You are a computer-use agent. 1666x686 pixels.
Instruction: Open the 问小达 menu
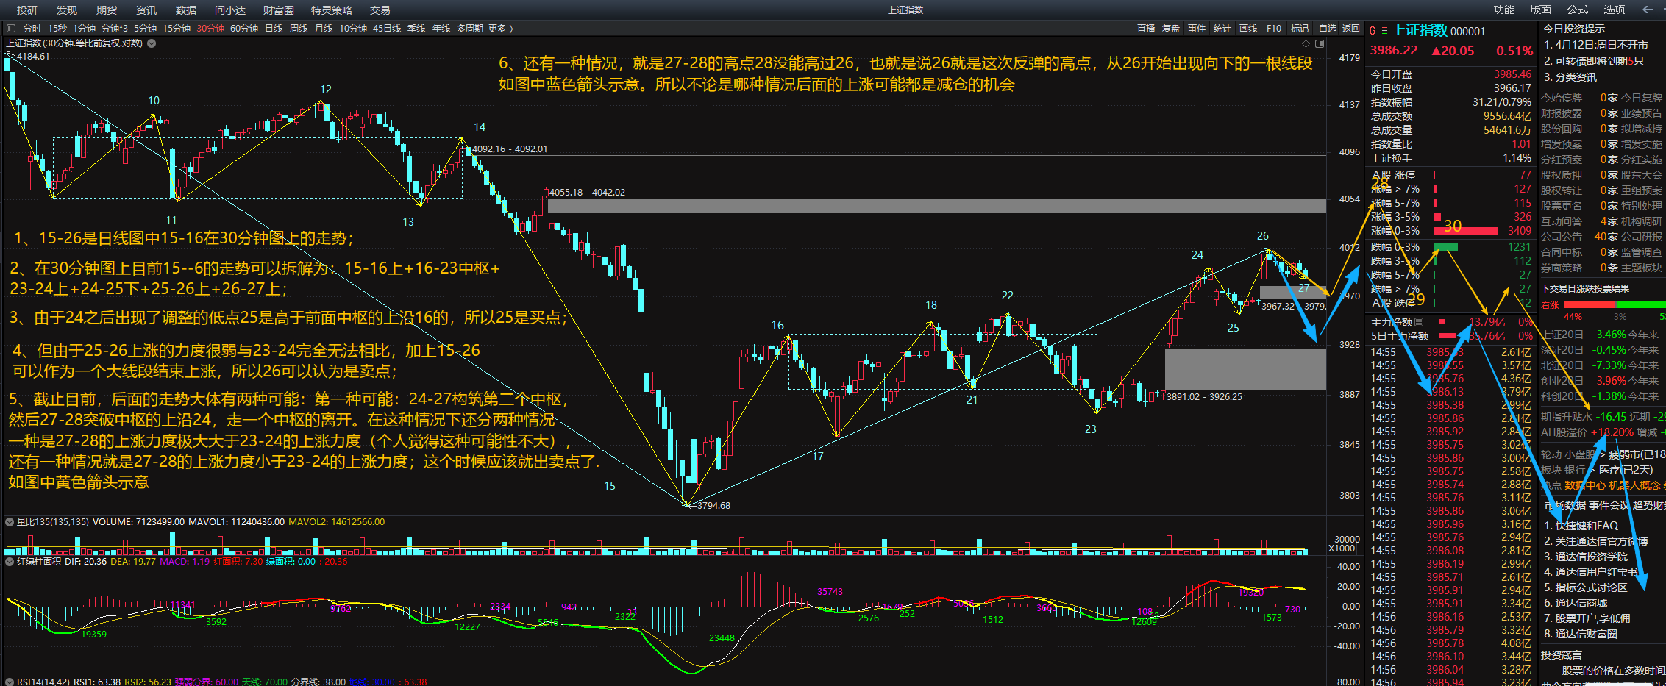tap(230, 10)
